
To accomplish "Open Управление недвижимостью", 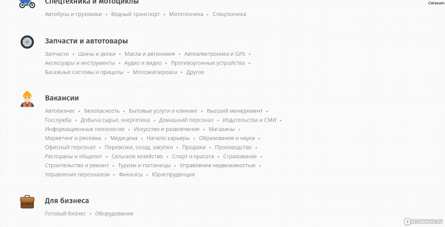I will (217, 165).
